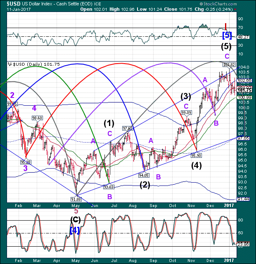The width and height of the screenshot is (256, 264).
Task: Click the purple '4' wave label
Action: click(34, 108)
